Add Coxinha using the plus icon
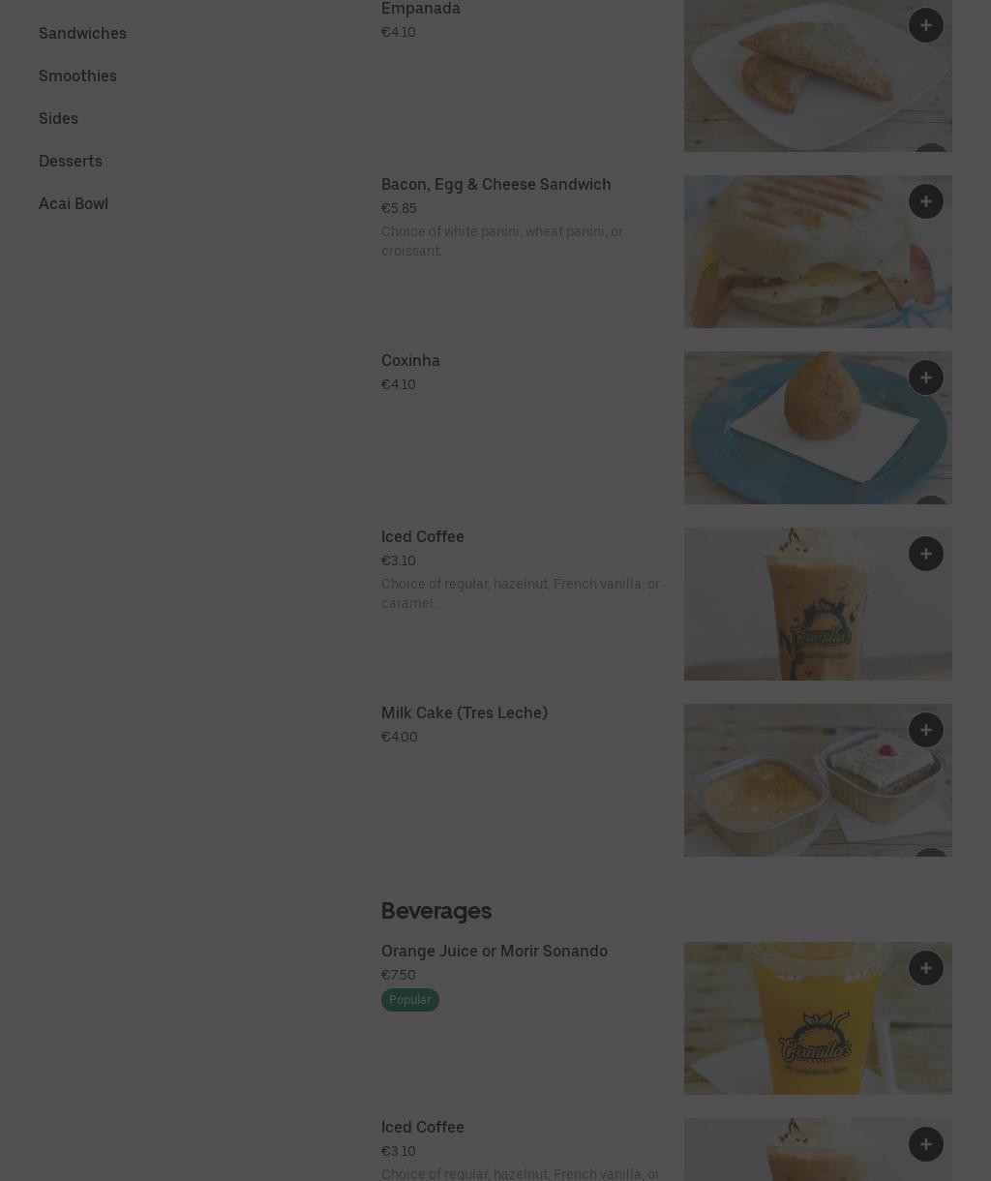The width and height of the screenshot is (991, 1181). click(x=926, y=378)
